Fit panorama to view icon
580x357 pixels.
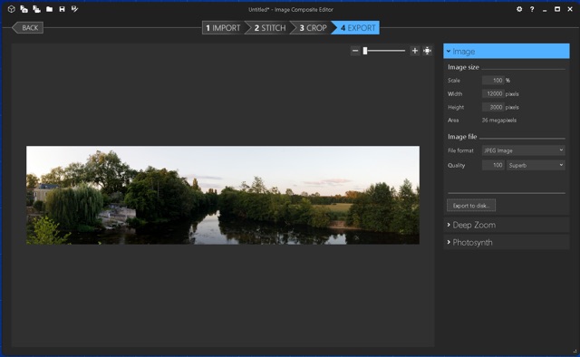427,51
